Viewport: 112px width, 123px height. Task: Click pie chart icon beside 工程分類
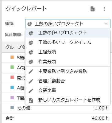click(31, 52)
